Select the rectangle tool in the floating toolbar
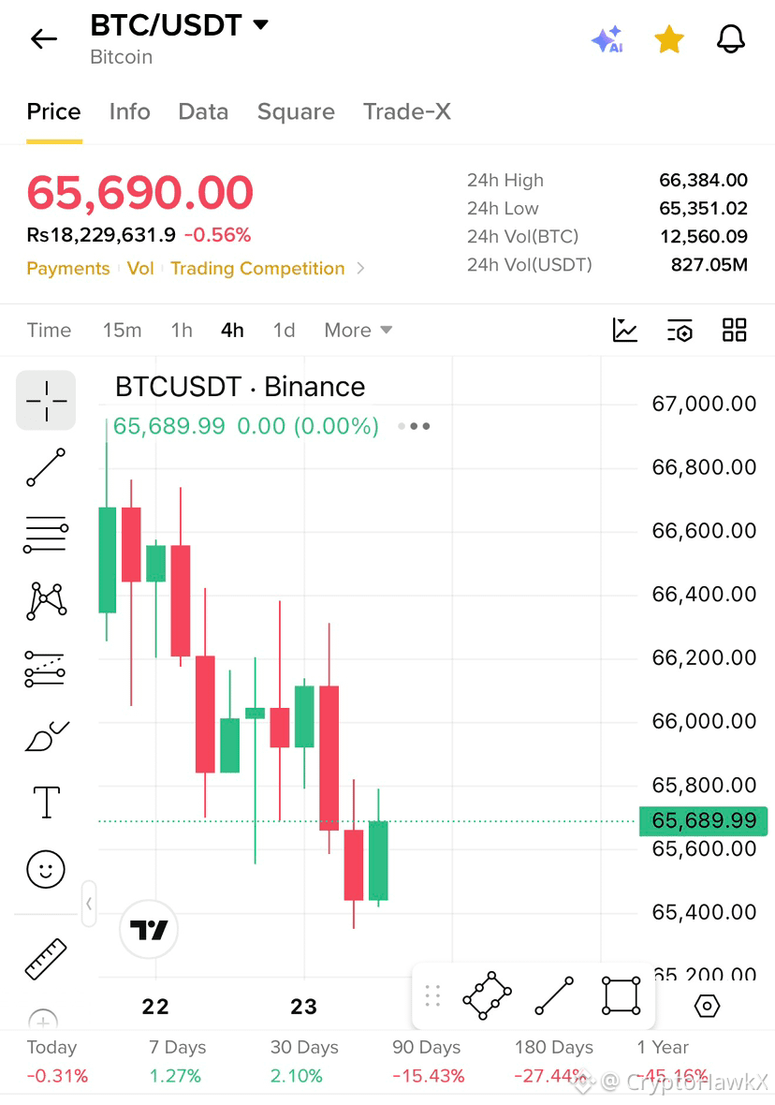This screenshot has height=1105, width=775. click(621, 995)
